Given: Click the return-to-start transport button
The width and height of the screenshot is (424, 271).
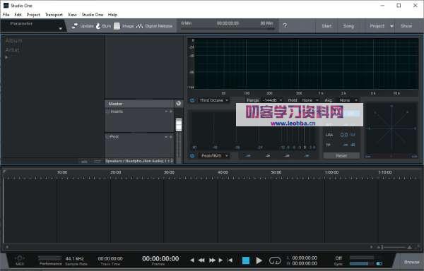Looking at the screenshot, I should tap(230, 260).
